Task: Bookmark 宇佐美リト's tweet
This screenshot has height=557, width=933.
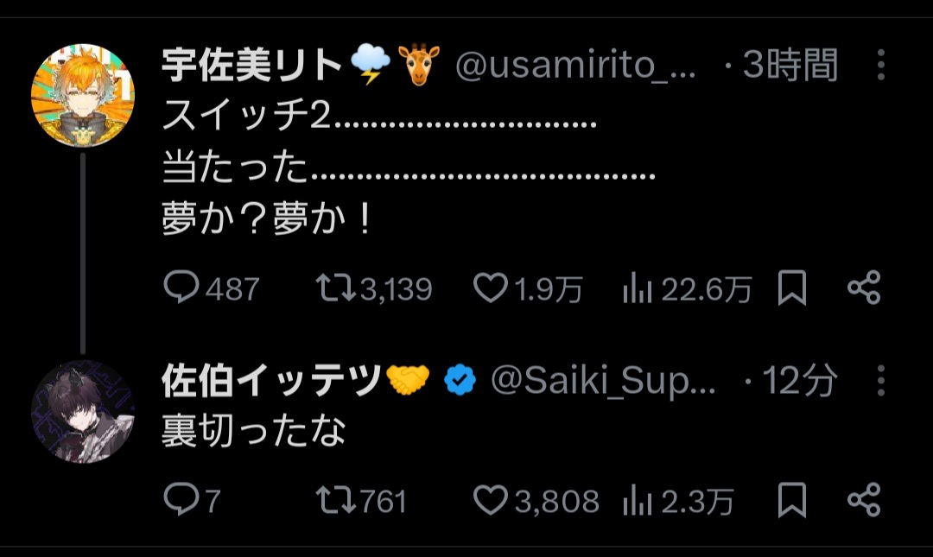Action: [791, 288]
